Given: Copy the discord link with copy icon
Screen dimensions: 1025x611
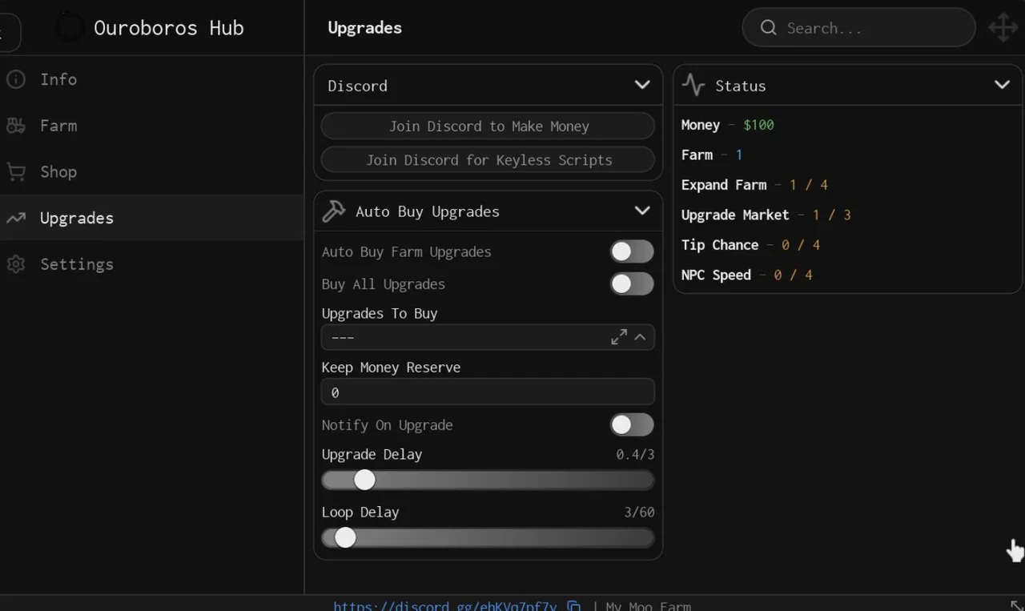Looking at the screenshot, I should click(573, 605).
